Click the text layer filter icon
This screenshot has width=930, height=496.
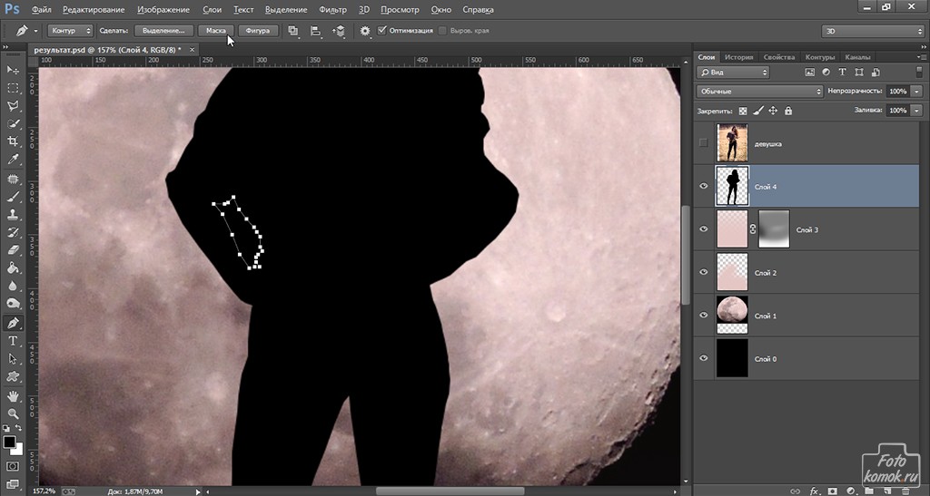pyautogui.click(x=843, y=73)
